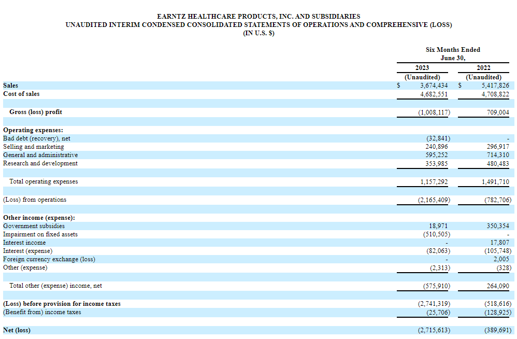This screenshot has width=517, height=339.
Task: Select general and administrative value 714,310
Action: [x=498, y=155]
